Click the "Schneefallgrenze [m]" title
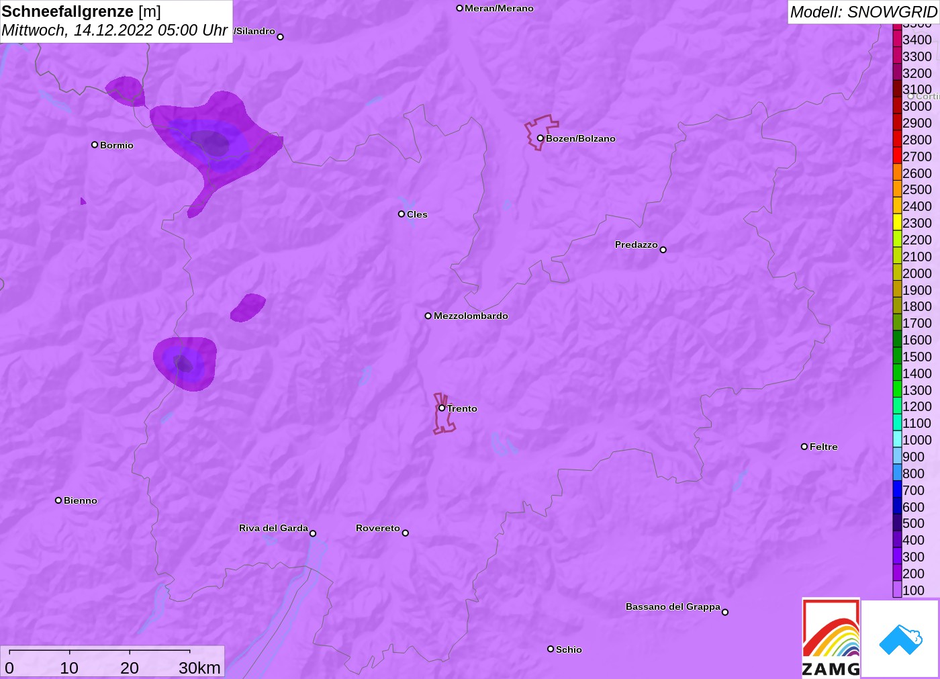The width and height of the screenshot is (940, 679). [81, 11]
